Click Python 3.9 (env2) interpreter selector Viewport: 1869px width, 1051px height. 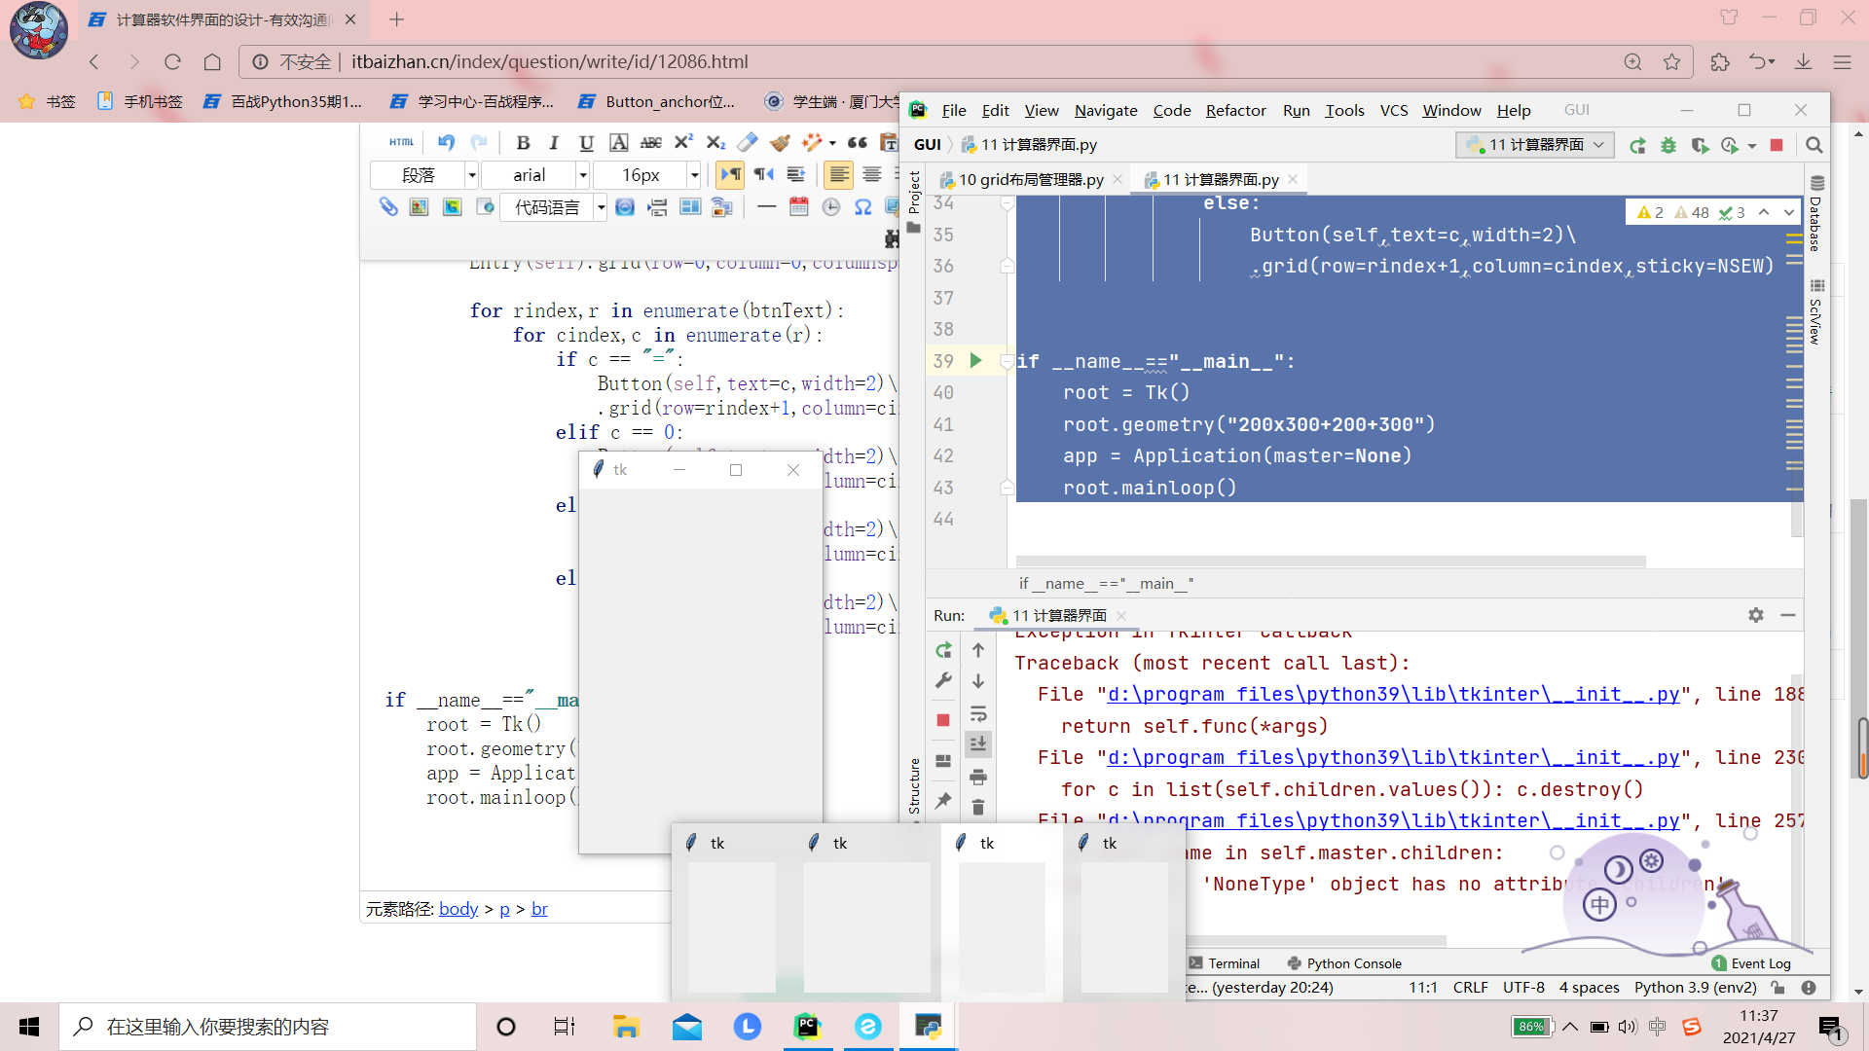[x=1696, y=987]
